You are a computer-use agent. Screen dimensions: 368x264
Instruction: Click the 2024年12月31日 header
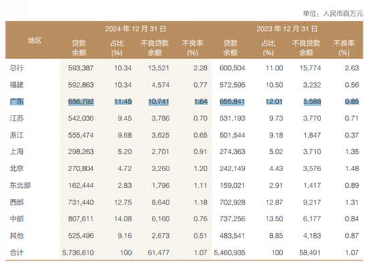136,29
